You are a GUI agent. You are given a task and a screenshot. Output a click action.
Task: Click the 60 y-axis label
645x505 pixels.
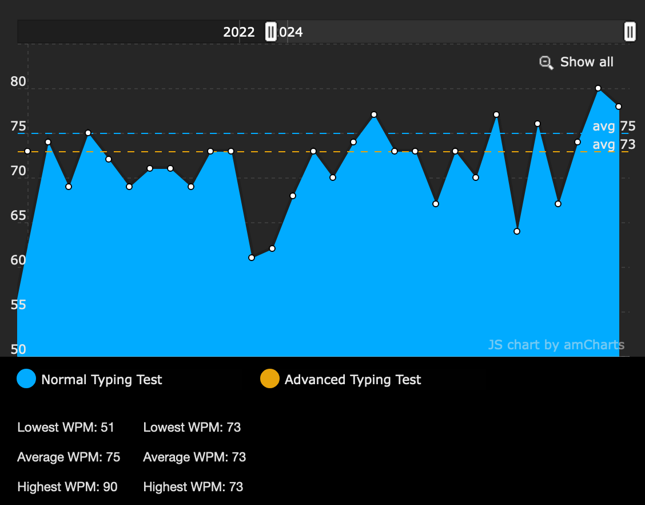point(18,260)
